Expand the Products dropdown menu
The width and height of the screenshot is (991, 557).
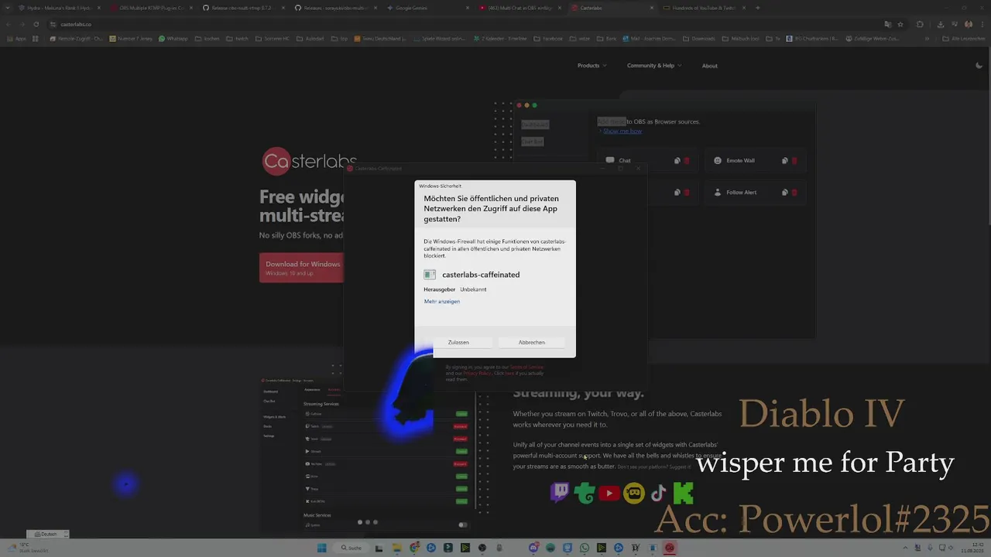click(x=592, y=66)
